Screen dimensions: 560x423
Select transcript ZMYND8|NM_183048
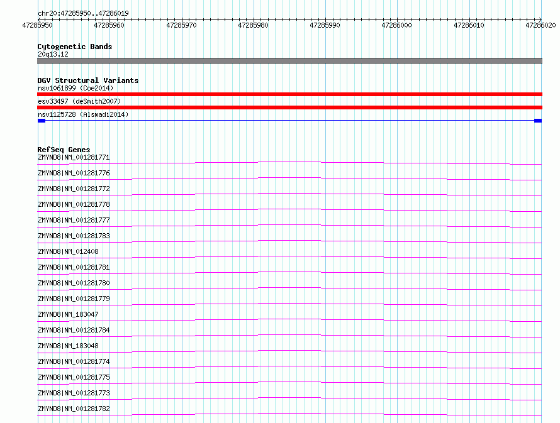pos(68,346)
